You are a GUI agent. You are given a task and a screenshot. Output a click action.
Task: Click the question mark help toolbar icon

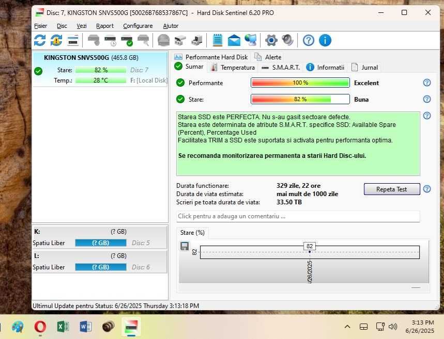click(x=309, y=40)
